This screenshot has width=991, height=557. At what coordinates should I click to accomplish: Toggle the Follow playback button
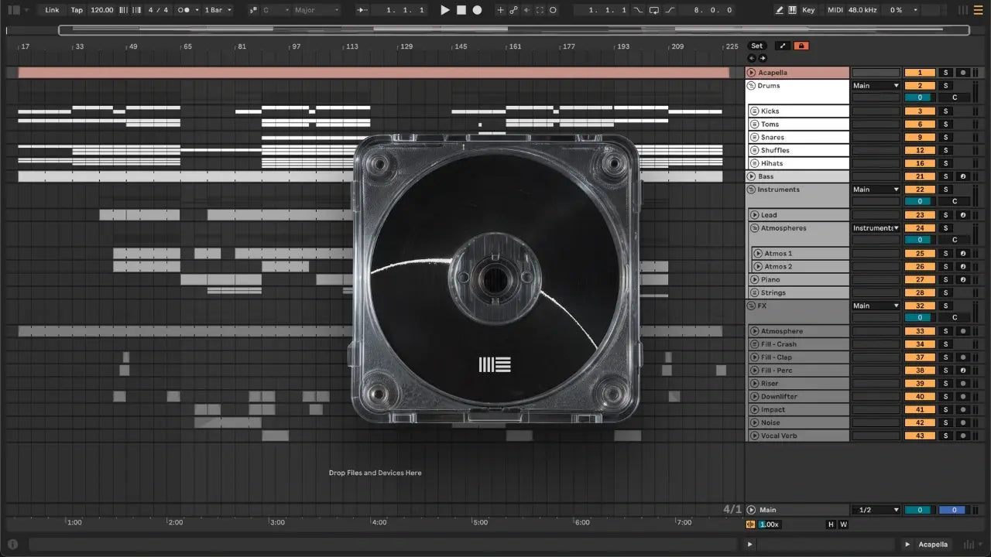362,10
